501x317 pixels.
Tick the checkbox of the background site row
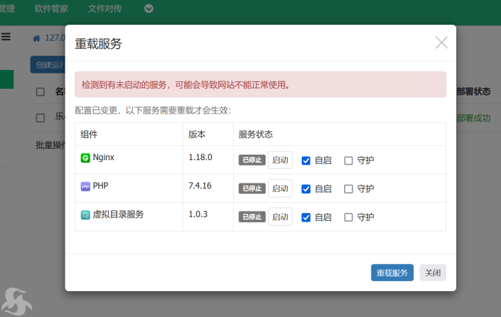tap(40, 118)
